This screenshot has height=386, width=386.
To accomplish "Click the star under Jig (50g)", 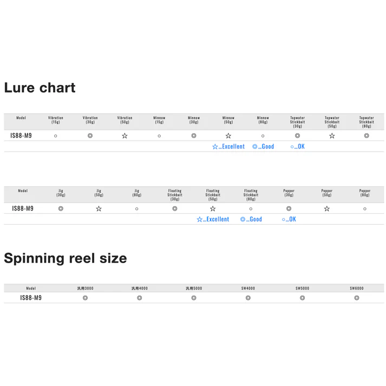I will [99, 209].
